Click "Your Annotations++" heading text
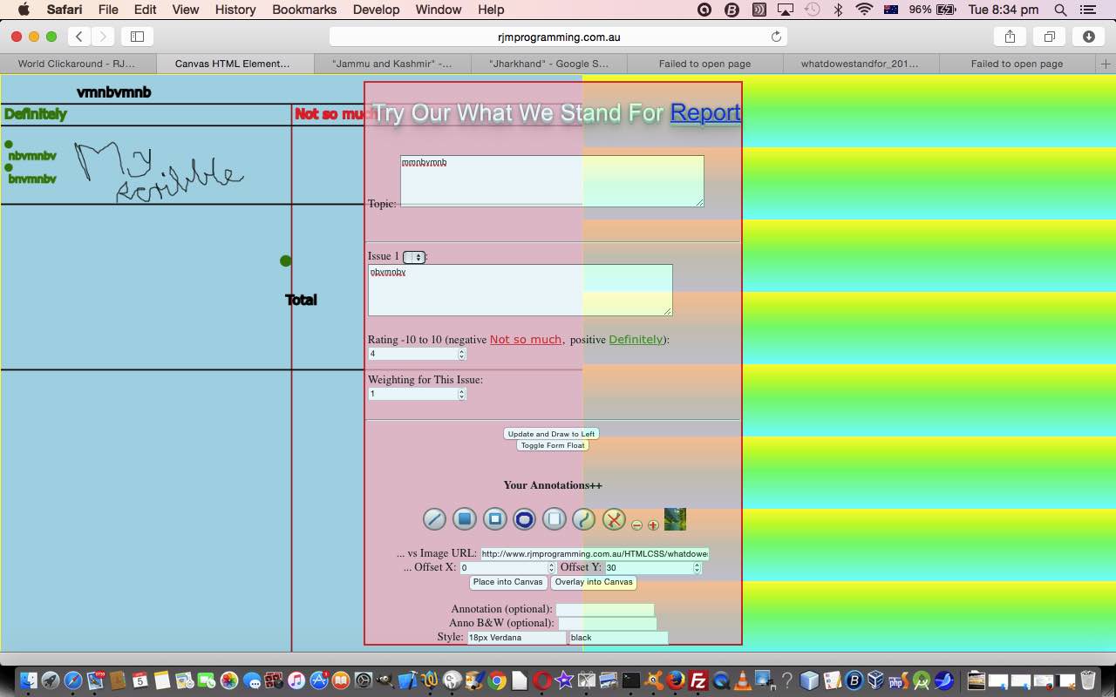 click(553, 485)
